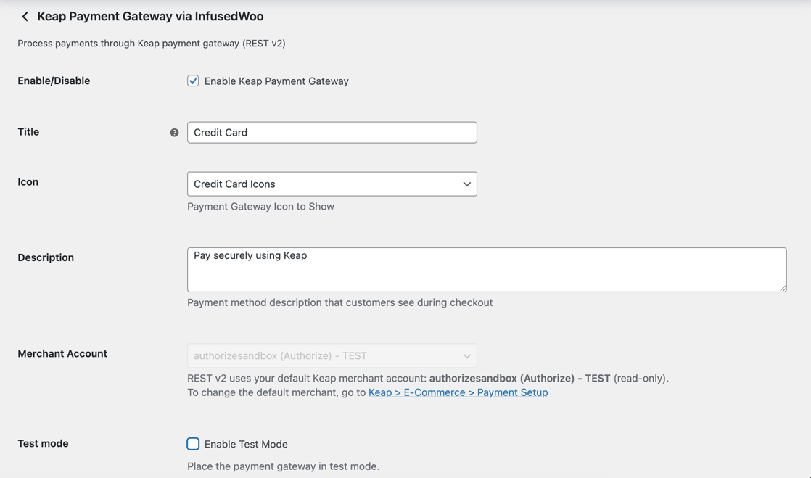Image resolution: width=811 pixels, height=478 pixels.
Task: Enable Test Mode for the payment gateway
Action: 193,443
